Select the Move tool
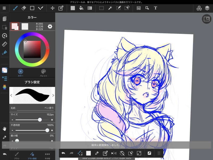This screenshot has height=160, width=213. point(52,8)
